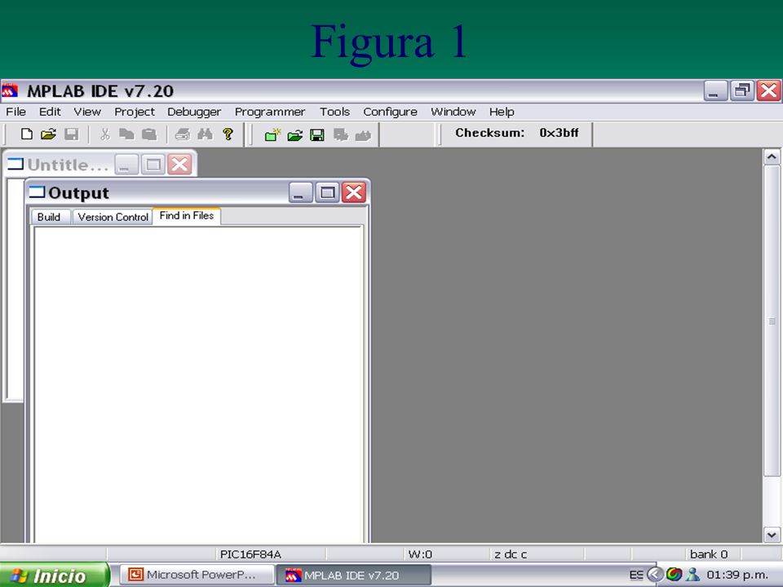Viewport: 783px width, 587px height.
Task: Maximize the Output window
Action: point(327,192)
